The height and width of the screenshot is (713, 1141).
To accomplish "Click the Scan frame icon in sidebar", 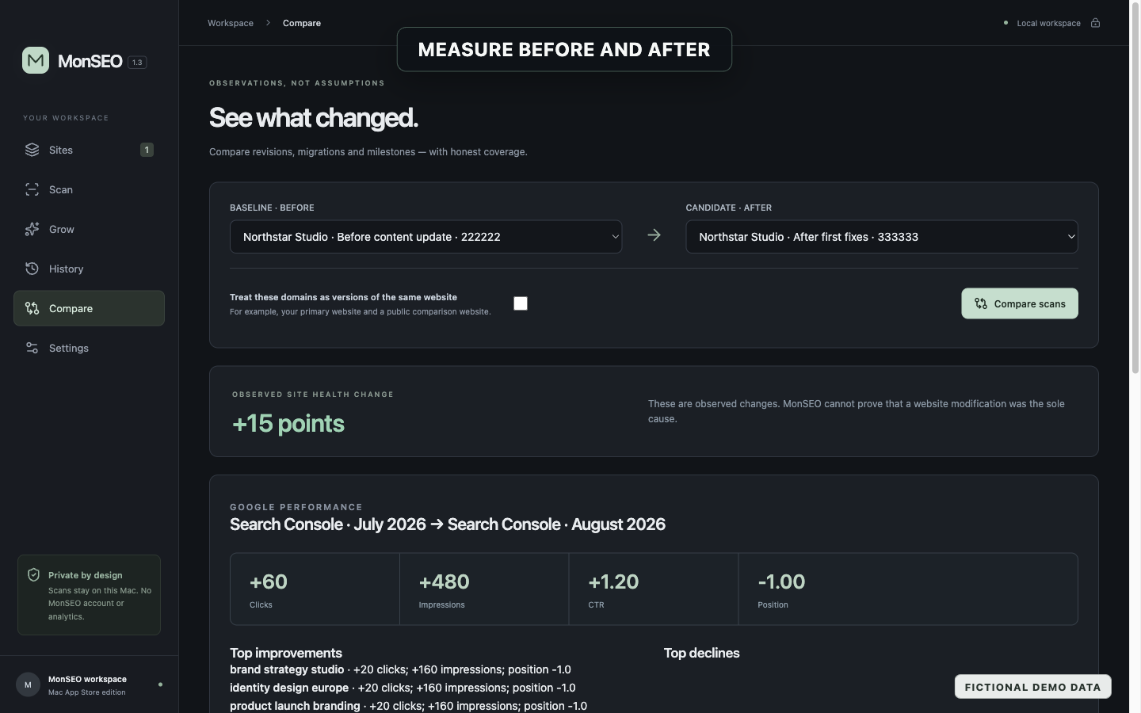I will click(x=32, y=189).
